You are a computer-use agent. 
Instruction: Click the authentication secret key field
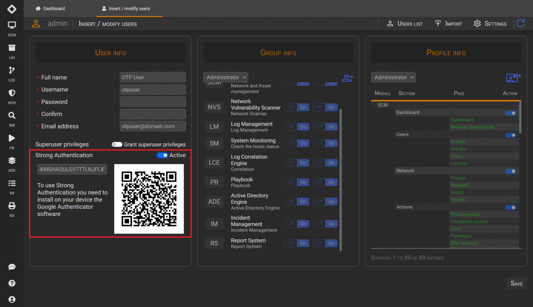click(72, 169)
